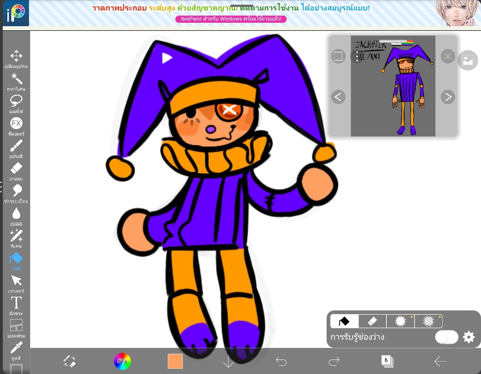
Task: Show previous reference image with left arrow
Action: pyautogui.click(x=338, y=97)
